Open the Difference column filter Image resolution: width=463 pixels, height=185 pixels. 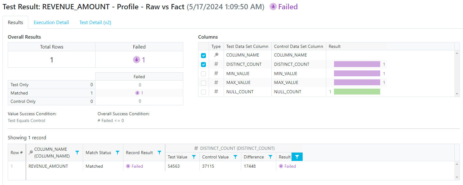click(x=270, y=157)
